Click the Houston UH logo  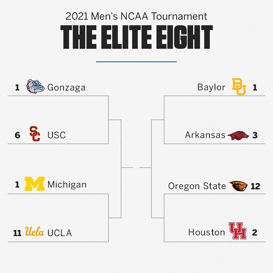tap(238, 231)
